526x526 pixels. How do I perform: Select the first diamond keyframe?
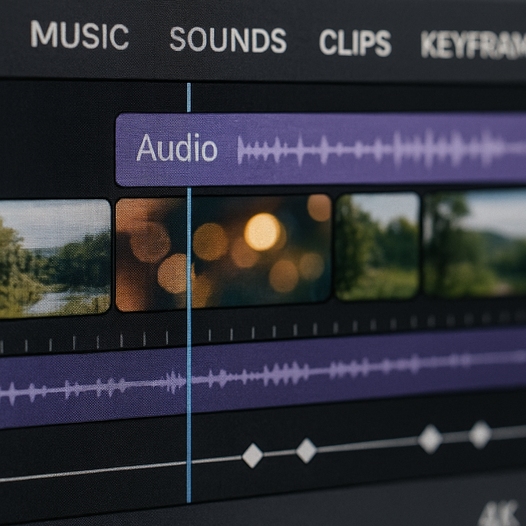point(252,455)
